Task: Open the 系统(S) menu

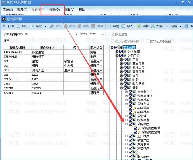Action: click(8, 9)
